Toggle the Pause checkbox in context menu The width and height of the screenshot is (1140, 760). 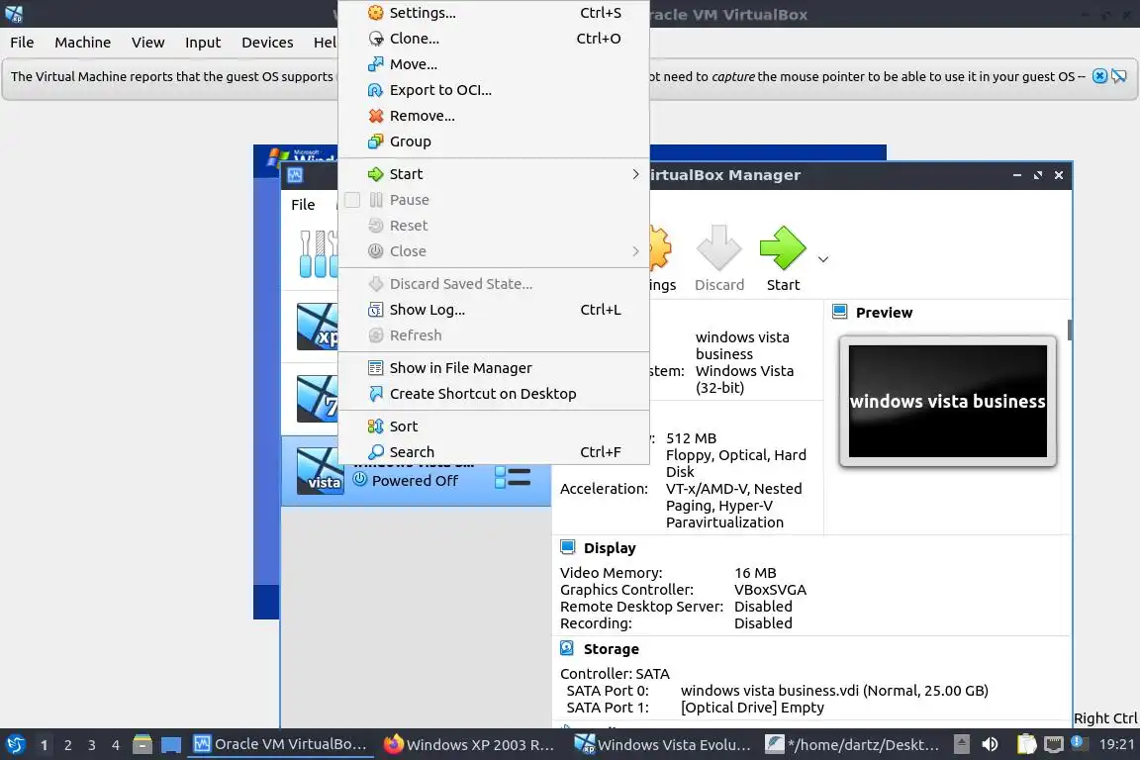tap(352, 200)
